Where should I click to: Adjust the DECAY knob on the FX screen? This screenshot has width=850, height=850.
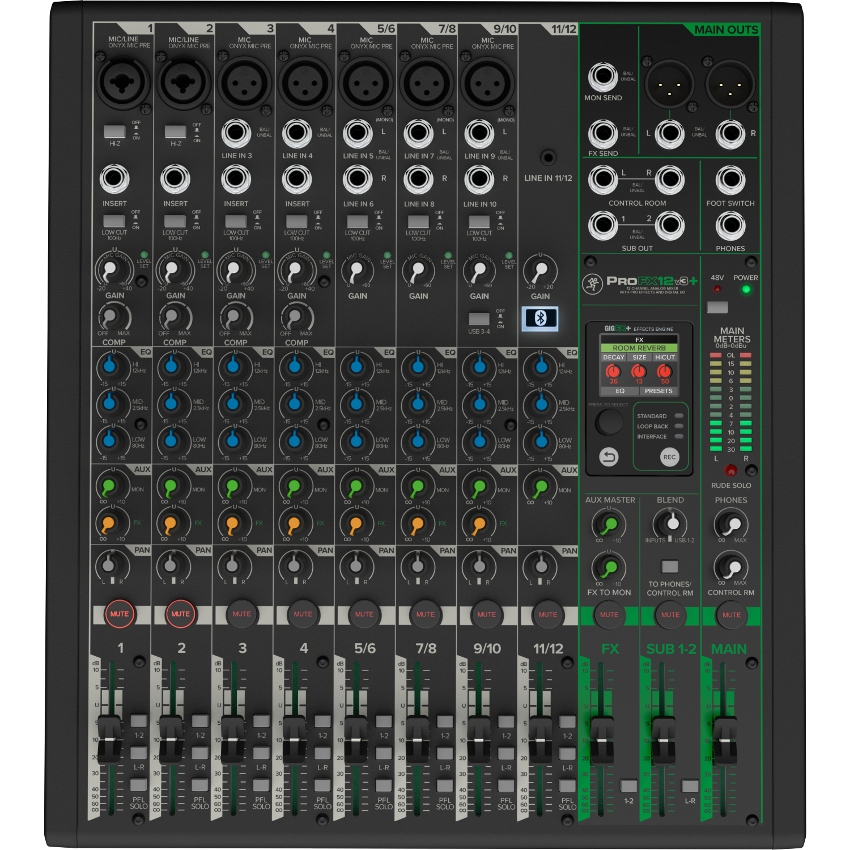point(614,372)
